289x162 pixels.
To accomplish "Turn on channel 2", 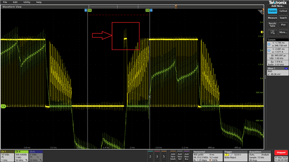I will click(150, 156).
